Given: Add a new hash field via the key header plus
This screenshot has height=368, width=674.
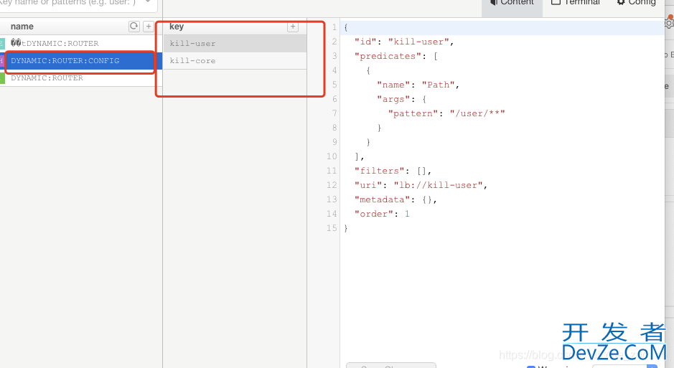Looking at the screenshot, I should click(x=293, y=27).
